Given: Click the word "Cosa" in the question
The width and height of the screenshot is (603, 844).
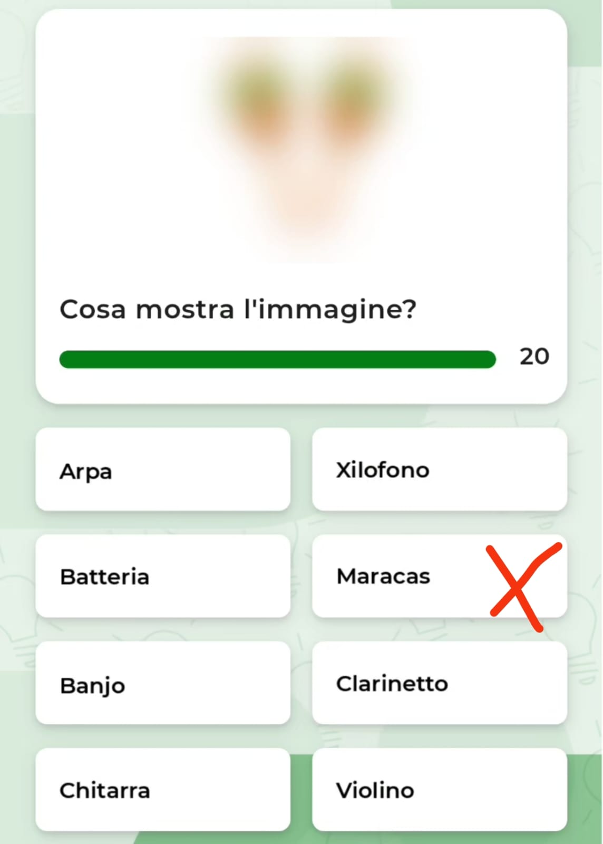Looking at the screenshot, I should tap(93, 310).
